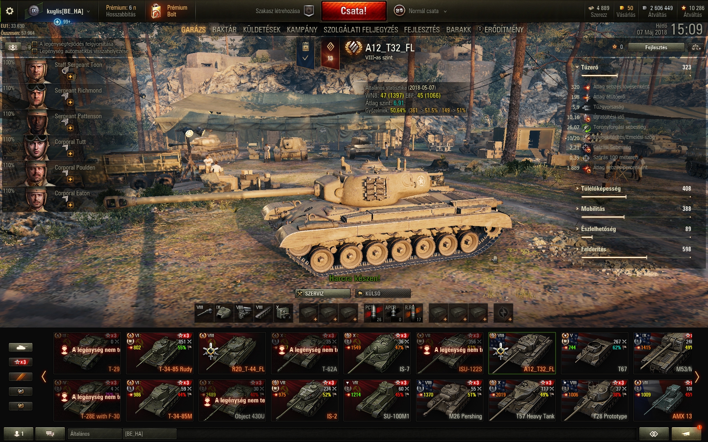Click the Tűzerő firepower progress bar
708x442 pixels.
(600, 76)
